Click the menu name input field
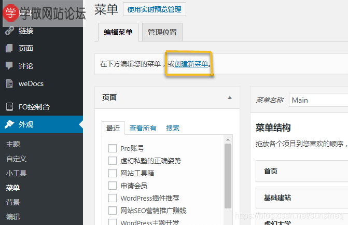 (317, 100)
